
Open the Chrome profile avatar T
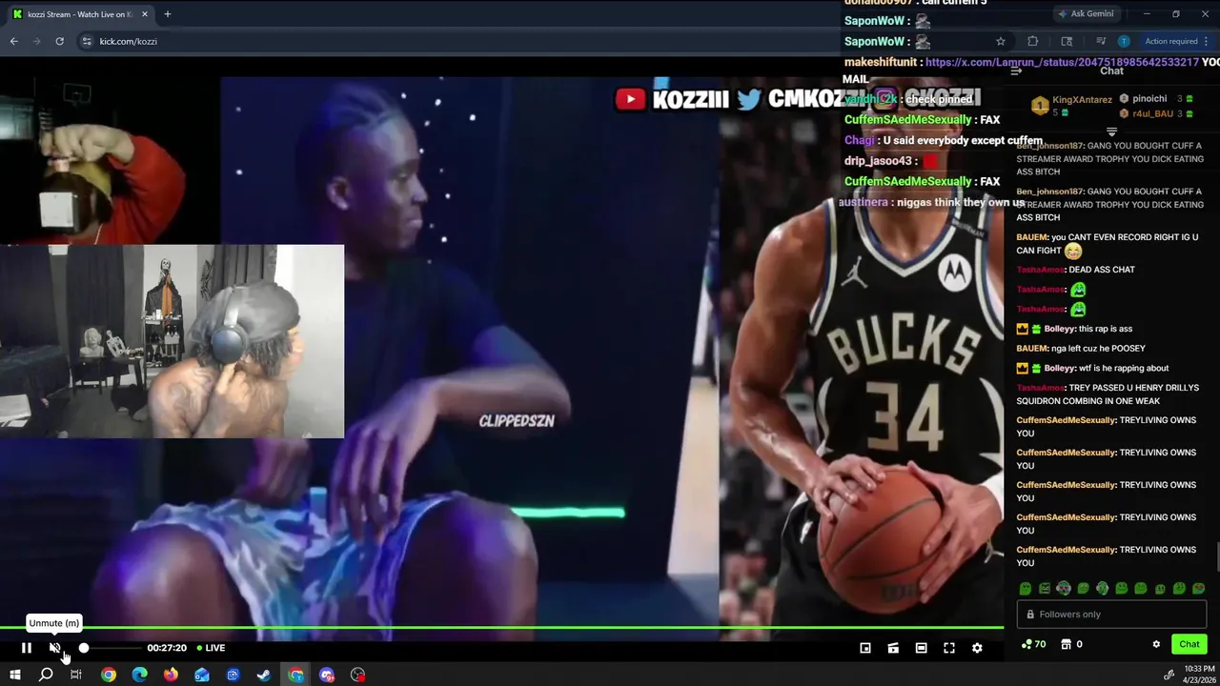point(1123,41)
